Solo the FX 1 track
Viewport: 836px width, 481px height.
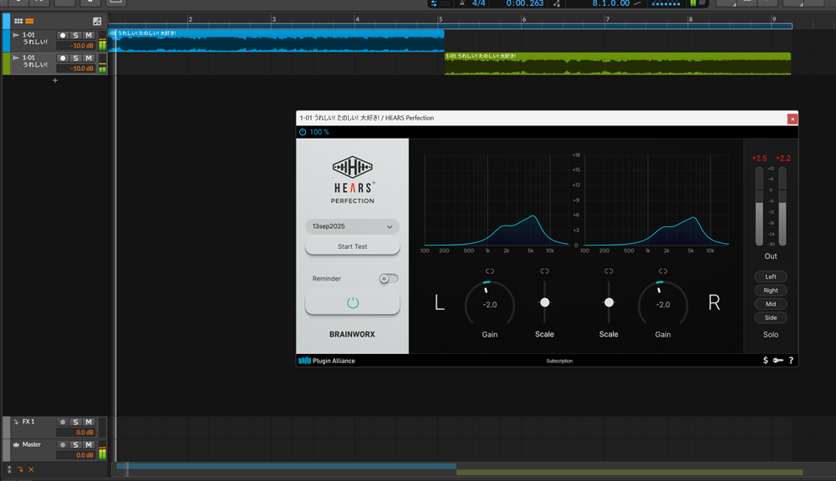[76, 423]
